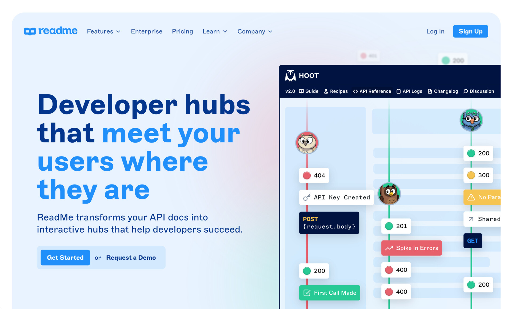Expand the Features dropdown chevron
This screenshot has height=309, width=512.
(118, 31)
